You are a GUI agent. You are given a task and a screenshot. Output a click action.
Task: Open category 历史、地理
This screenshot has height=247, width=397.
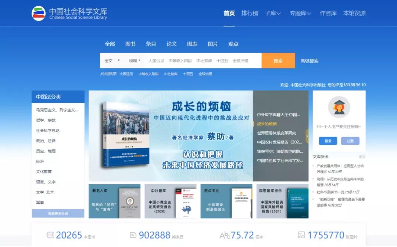(x=46, y=151)
